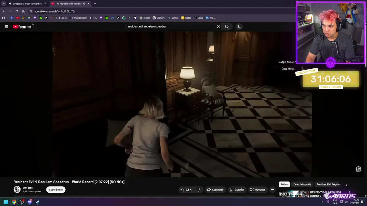Close the Widgets browser tab
Screen dimensions: 367x206
coord(46,4)
